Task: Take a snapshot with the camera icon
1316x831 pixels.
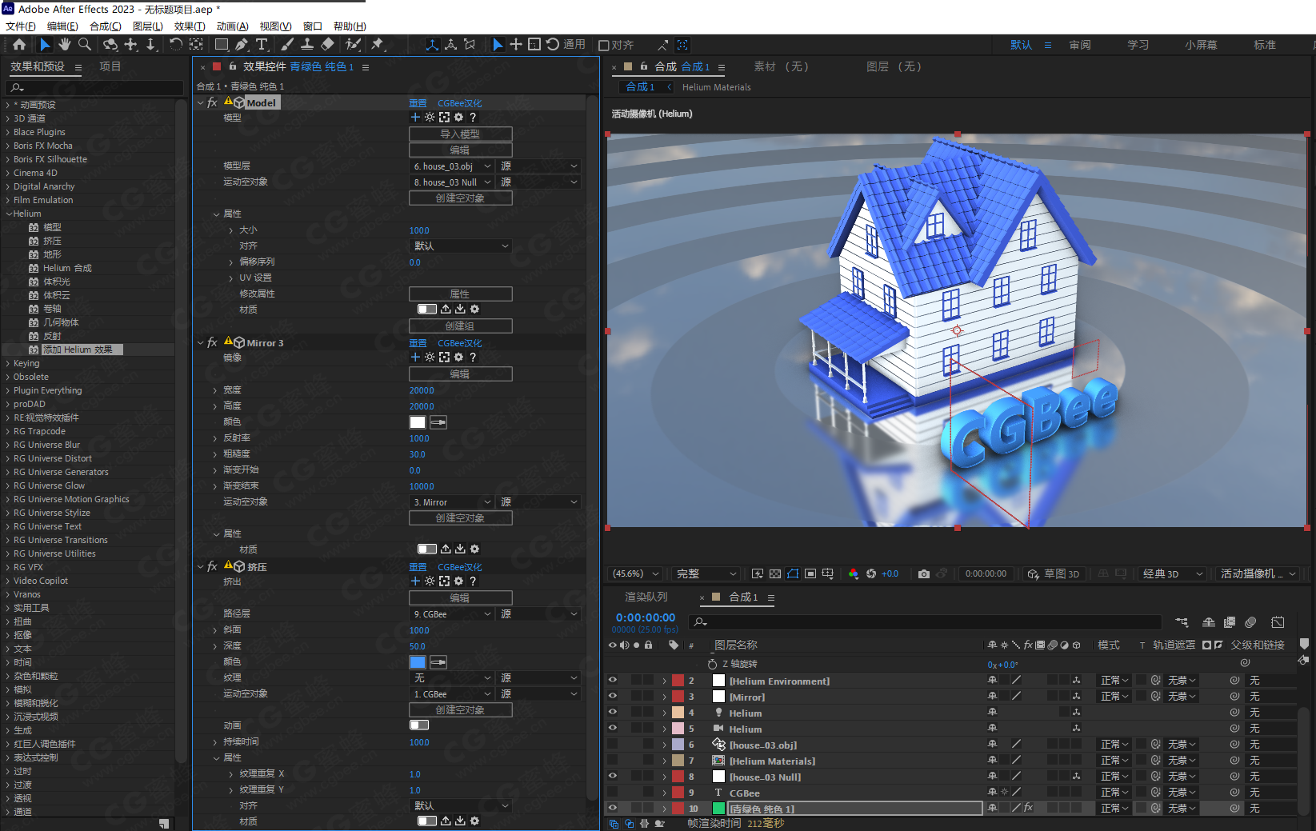Action: (x=924, y=573)
